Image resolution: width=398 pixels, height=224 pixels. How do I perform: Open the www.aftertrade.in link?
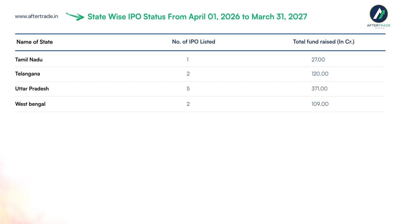[x=37, y=16]
